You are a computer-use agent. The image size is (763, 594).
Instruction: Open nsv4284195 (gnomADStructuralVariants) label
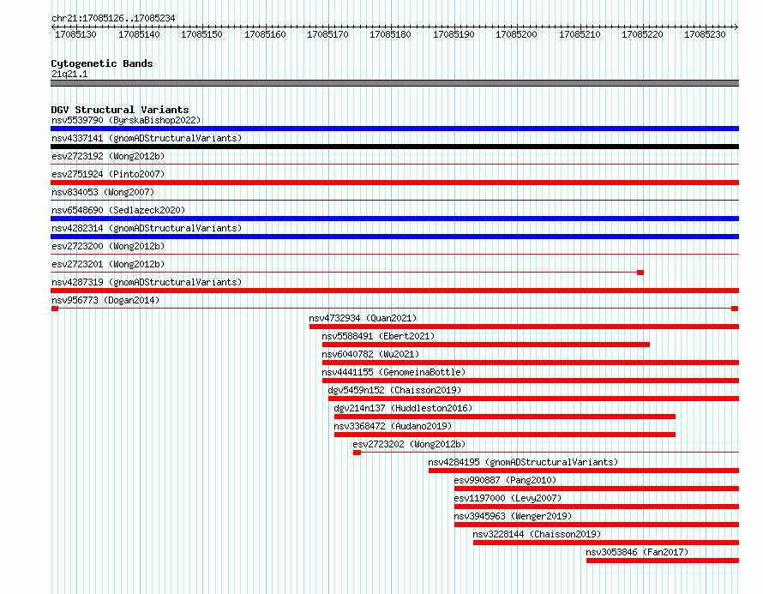(523, 462)
